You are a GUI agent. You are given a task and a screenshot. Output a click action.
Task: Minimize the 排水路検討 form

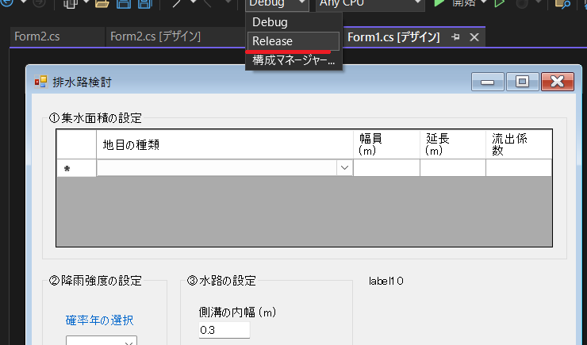pos(487,82)
